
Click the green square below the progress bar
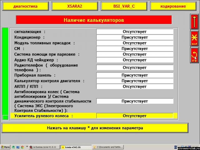click(5, 117)
